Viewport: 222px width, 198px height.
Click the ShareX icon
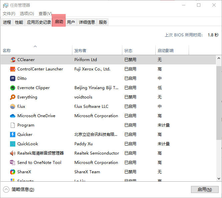click(x=13, y=172)
